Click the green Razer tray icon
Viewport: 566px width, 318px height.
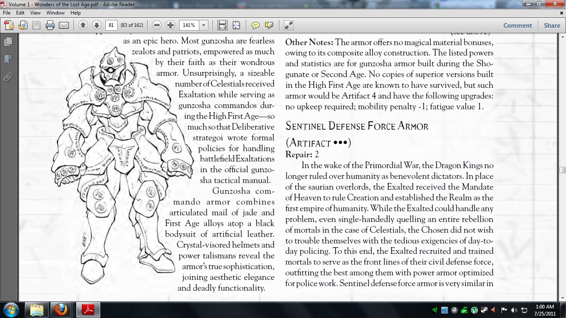click(x=435, y=310)
